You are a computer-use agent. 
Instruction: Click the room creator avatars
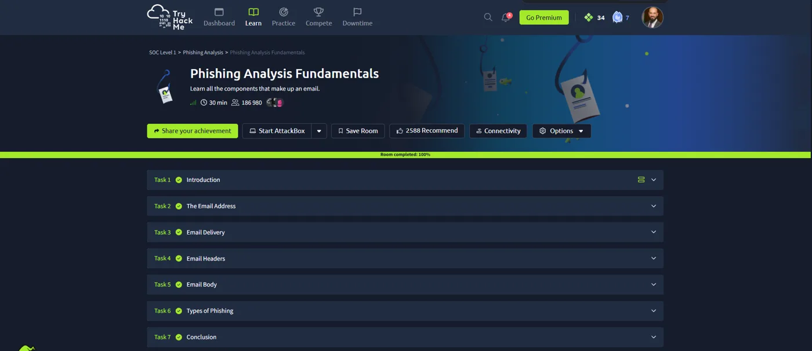point(275,103)
